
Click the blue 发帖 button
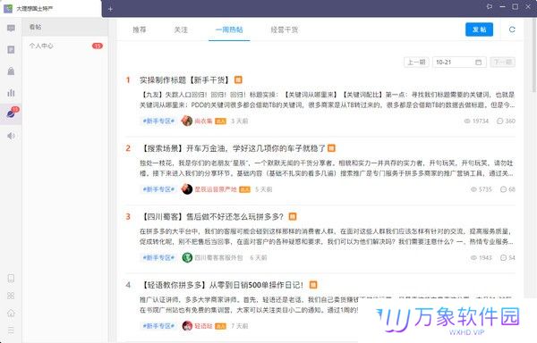pyautogui.click(x=479, y=29)
